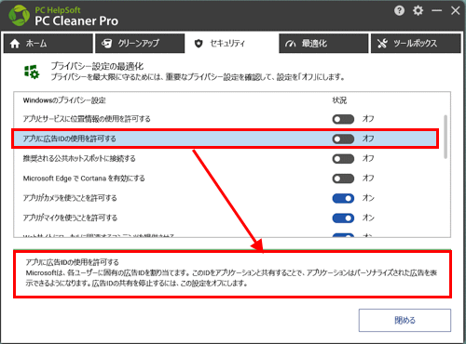The height and width of the screenshot is (344, 466).
Task: Disable the camera access switch for apps
Action: click(x=343, y=198)
